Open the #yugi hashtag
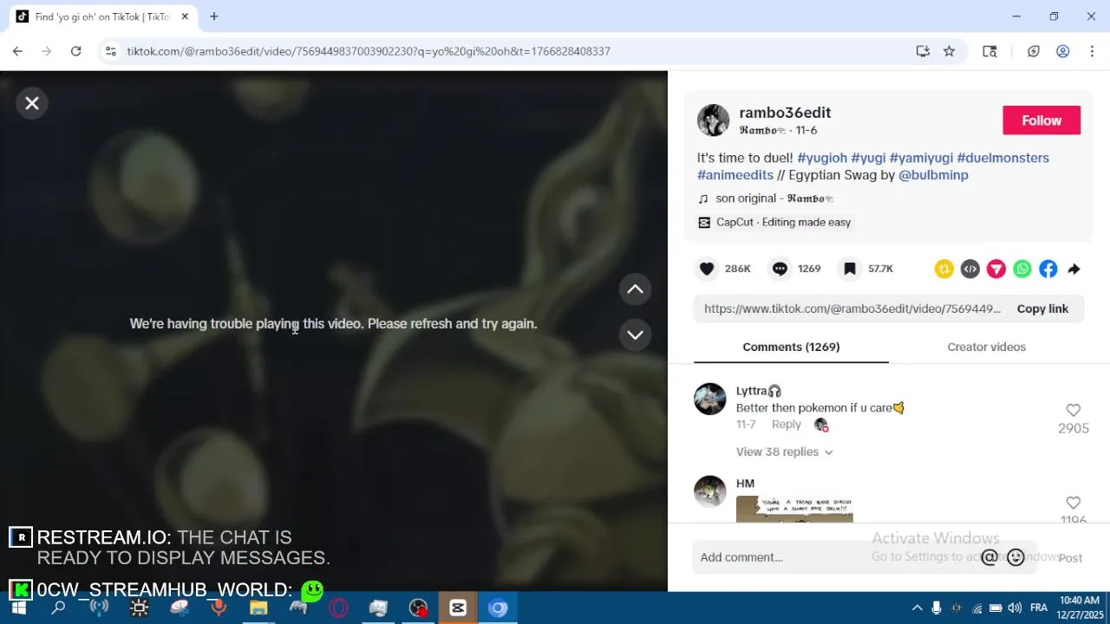This screenshot has width=1110, height=624. [868, 158]
